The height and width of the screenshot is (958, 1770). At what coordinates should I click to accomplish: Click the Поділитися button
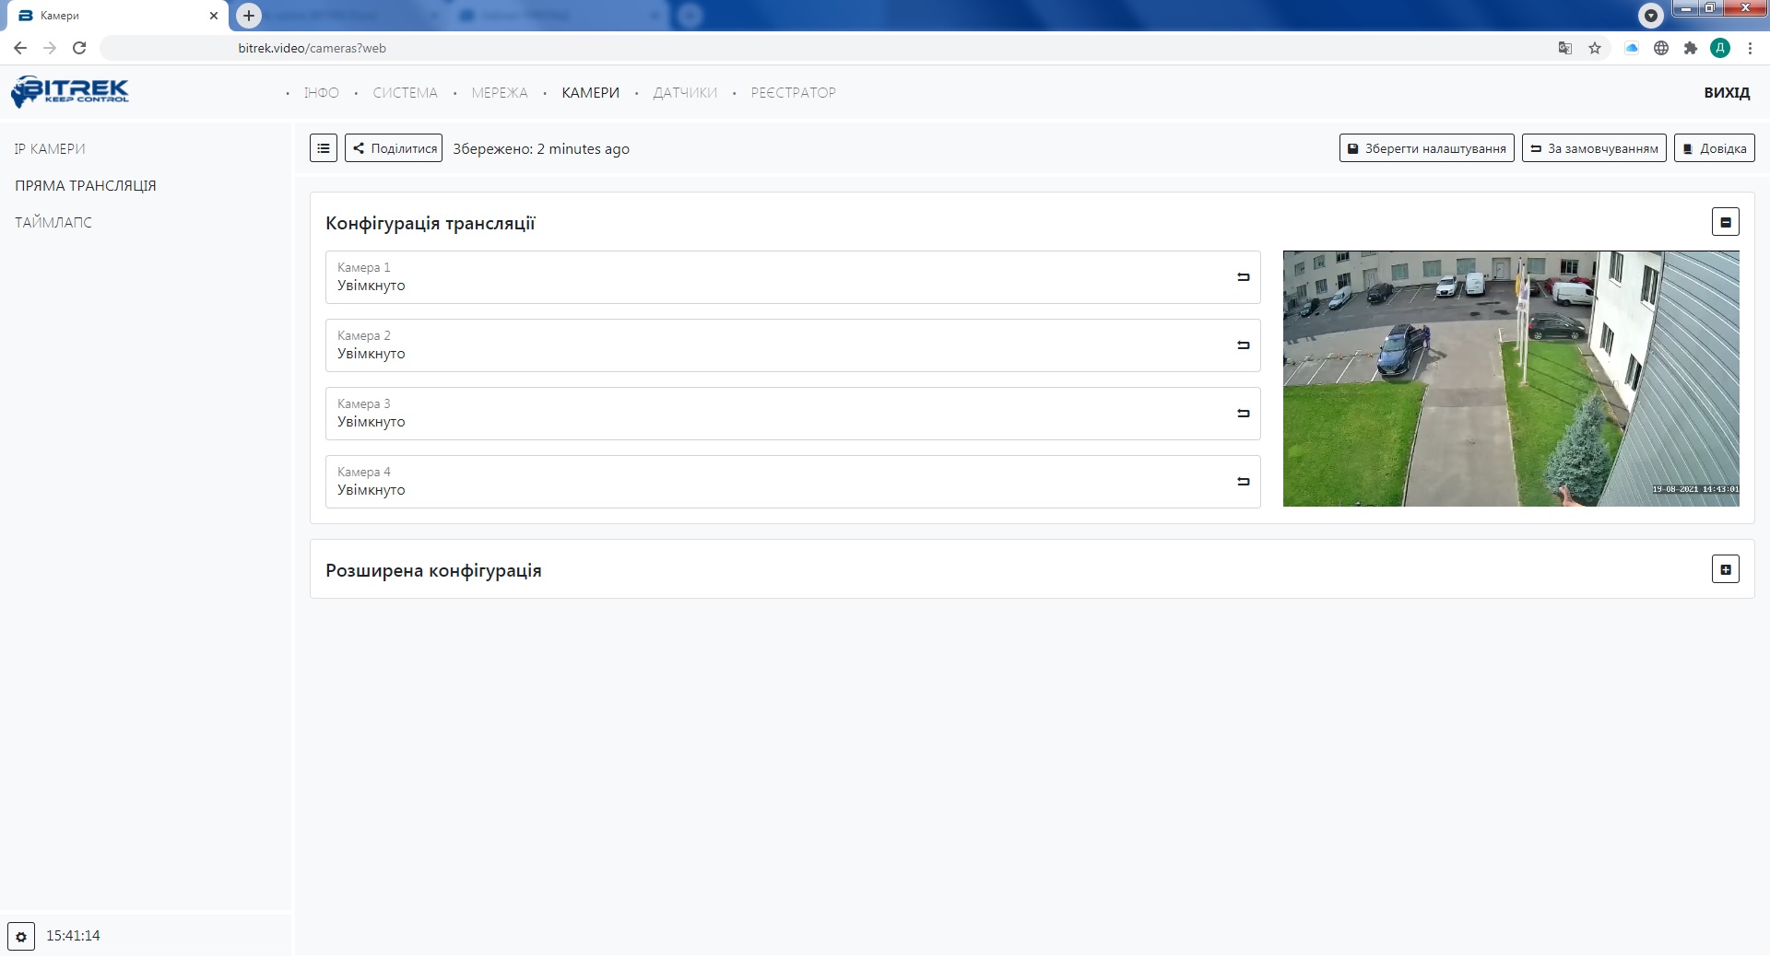(394, 148)
